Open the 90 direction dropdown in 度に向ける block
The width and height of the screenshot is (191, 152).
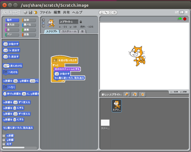[x=6, y=66]
